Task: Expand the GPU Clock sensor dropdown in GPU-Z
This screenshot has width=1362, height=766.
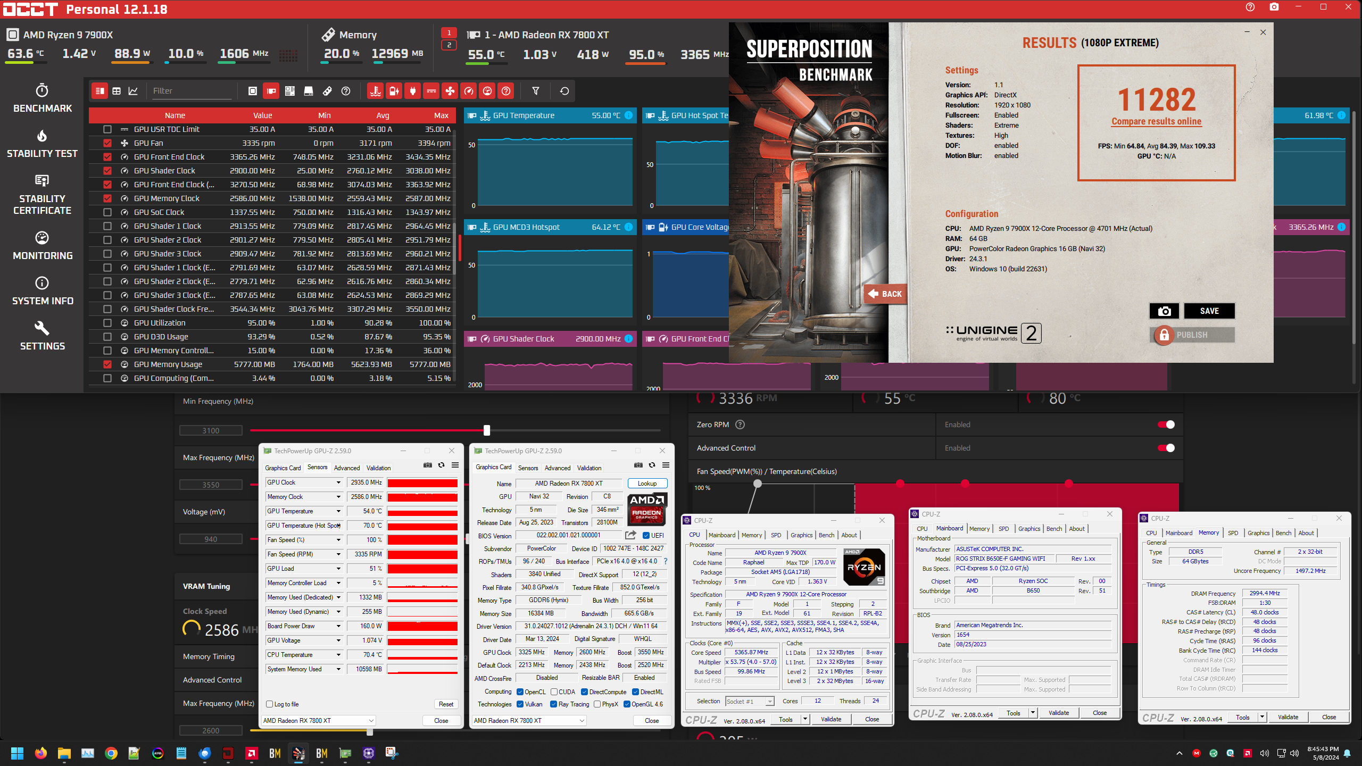Action: (x=338, y=482)
